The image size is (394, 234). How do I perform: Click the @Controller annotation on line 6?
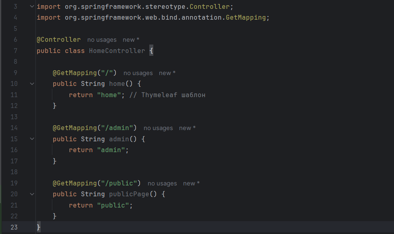[58, 40]
